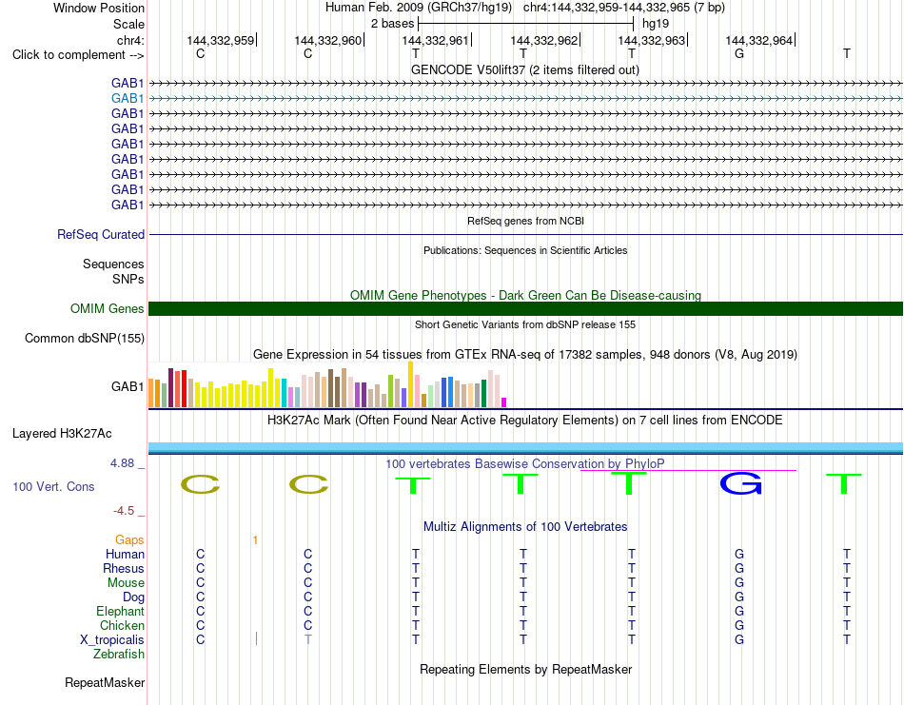The image size is (904, 705).
Task: Click the dark maroon bar in GTEx chart
Action: pyautogui.click(x=170, y=388)
